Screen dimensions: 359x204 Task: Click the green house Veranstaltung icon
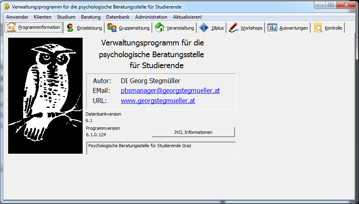coord(160,28)
